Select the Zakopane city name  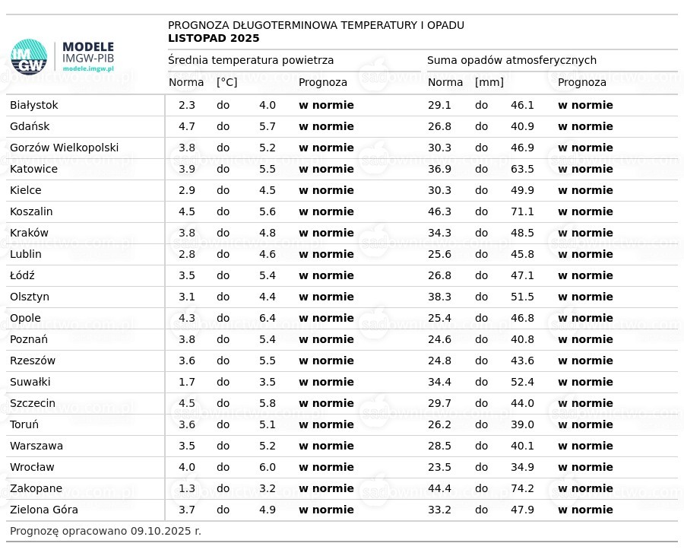pos(36,488)
